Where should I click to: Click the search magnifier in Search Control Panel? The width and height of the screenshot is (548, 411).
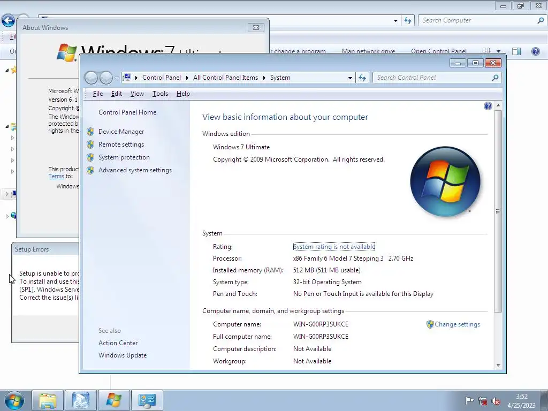tap(495, 78)
